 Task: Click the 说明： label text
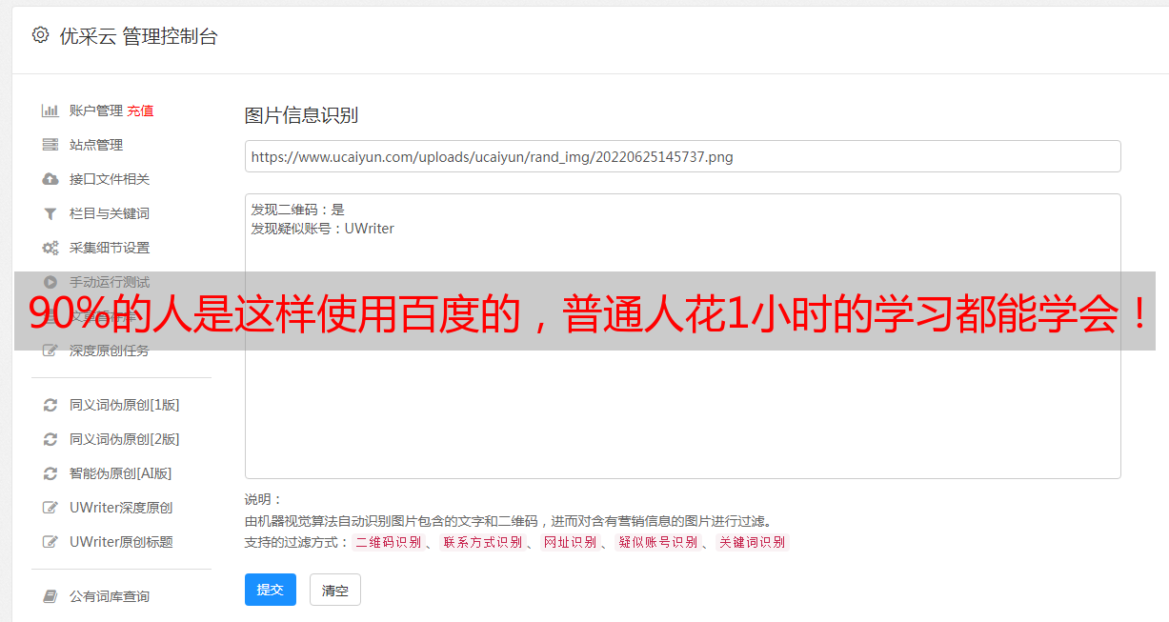coord(264,499)
